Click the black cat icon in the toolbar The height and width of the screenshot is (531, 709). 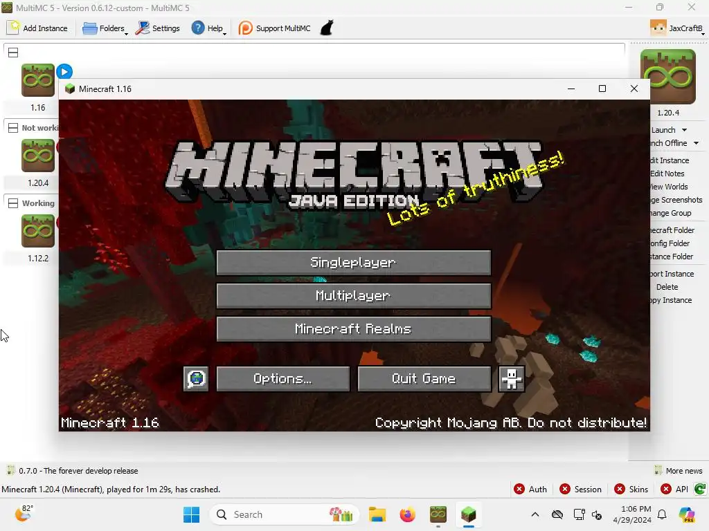[327, 28]
